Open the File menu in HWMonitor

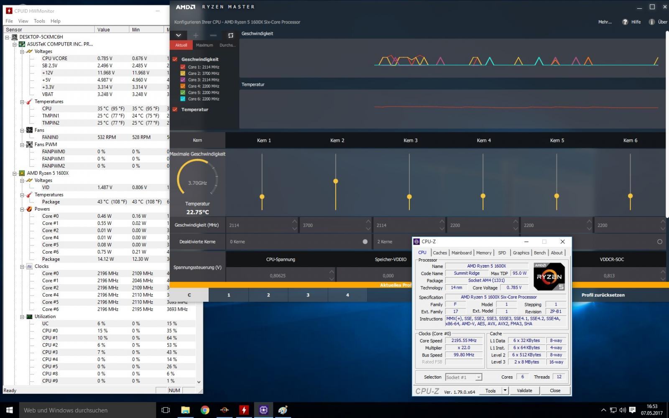click(9, 21)
